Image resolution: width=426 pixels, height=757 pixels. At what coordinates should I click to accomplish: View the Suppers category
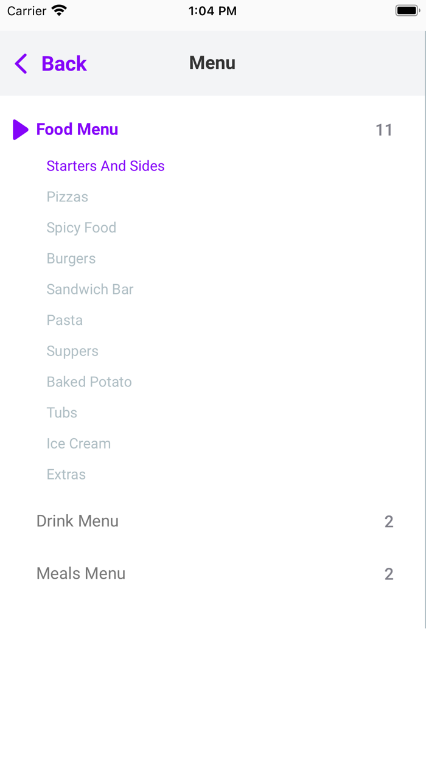click(x=72, y=351)
